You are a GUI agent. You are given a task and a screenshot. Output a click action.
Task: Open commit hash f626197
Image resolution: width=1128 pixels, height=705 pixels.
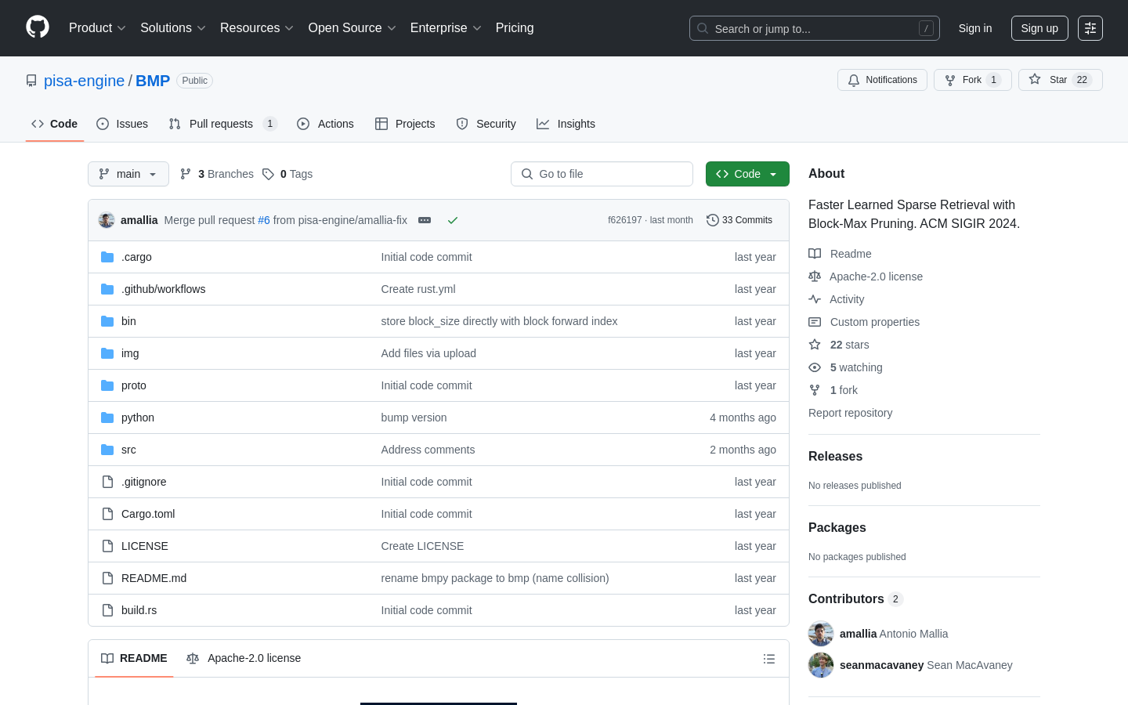(x=624, y=220)
